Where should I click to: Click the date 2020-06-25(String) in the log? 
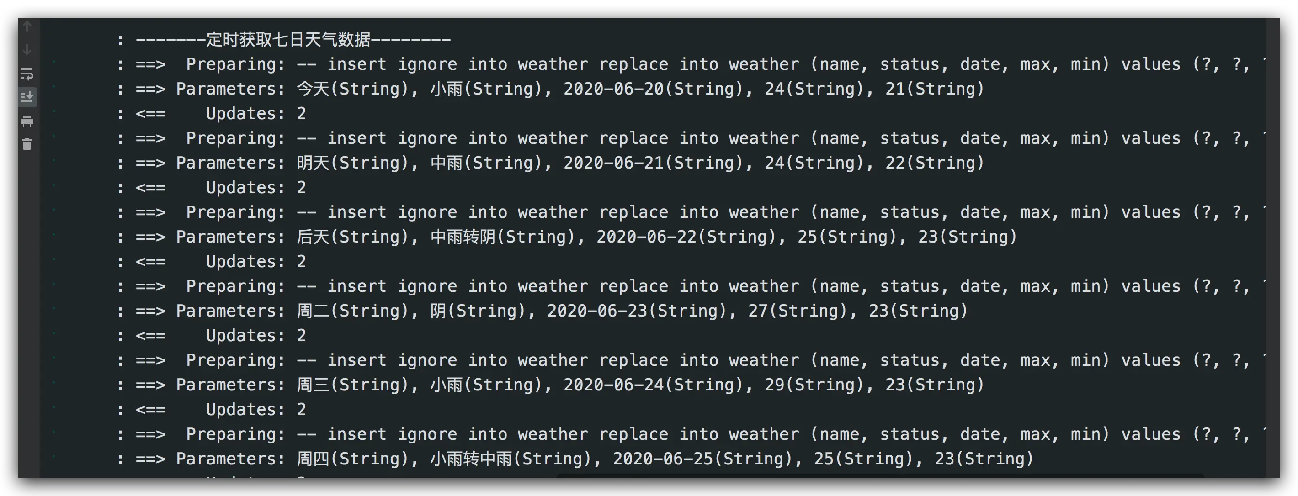(x=703, y=459)
